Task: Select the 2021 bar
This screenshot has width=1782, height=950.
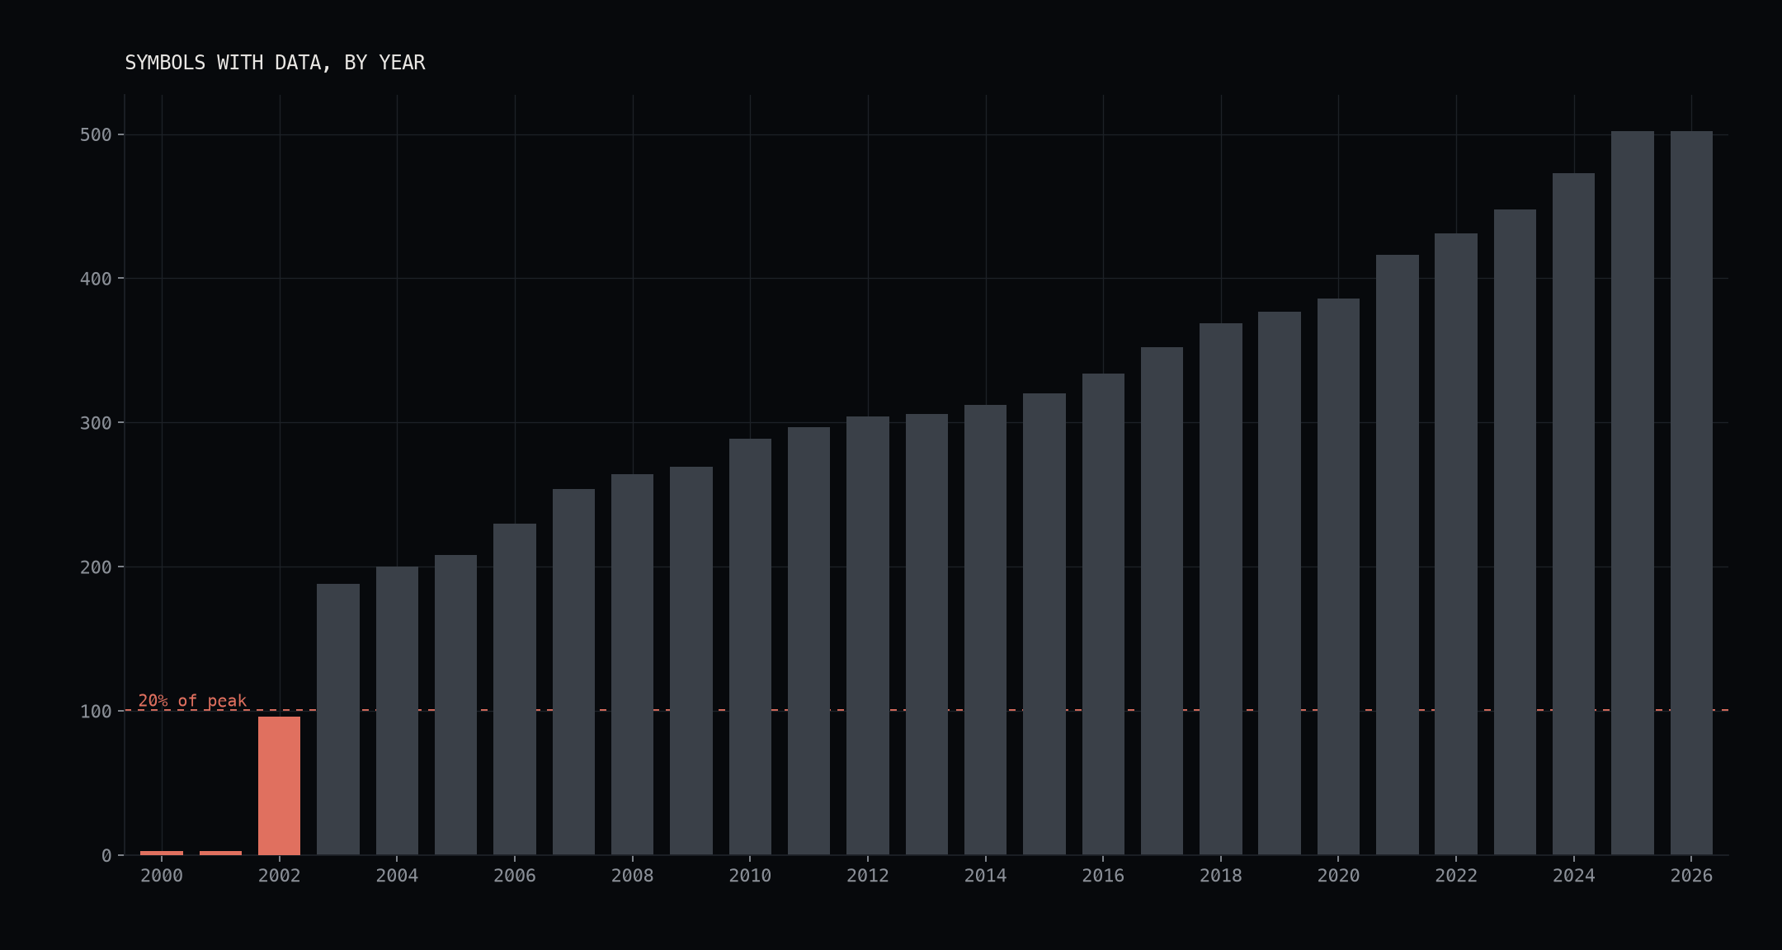Action: [x=1398, y=555]
